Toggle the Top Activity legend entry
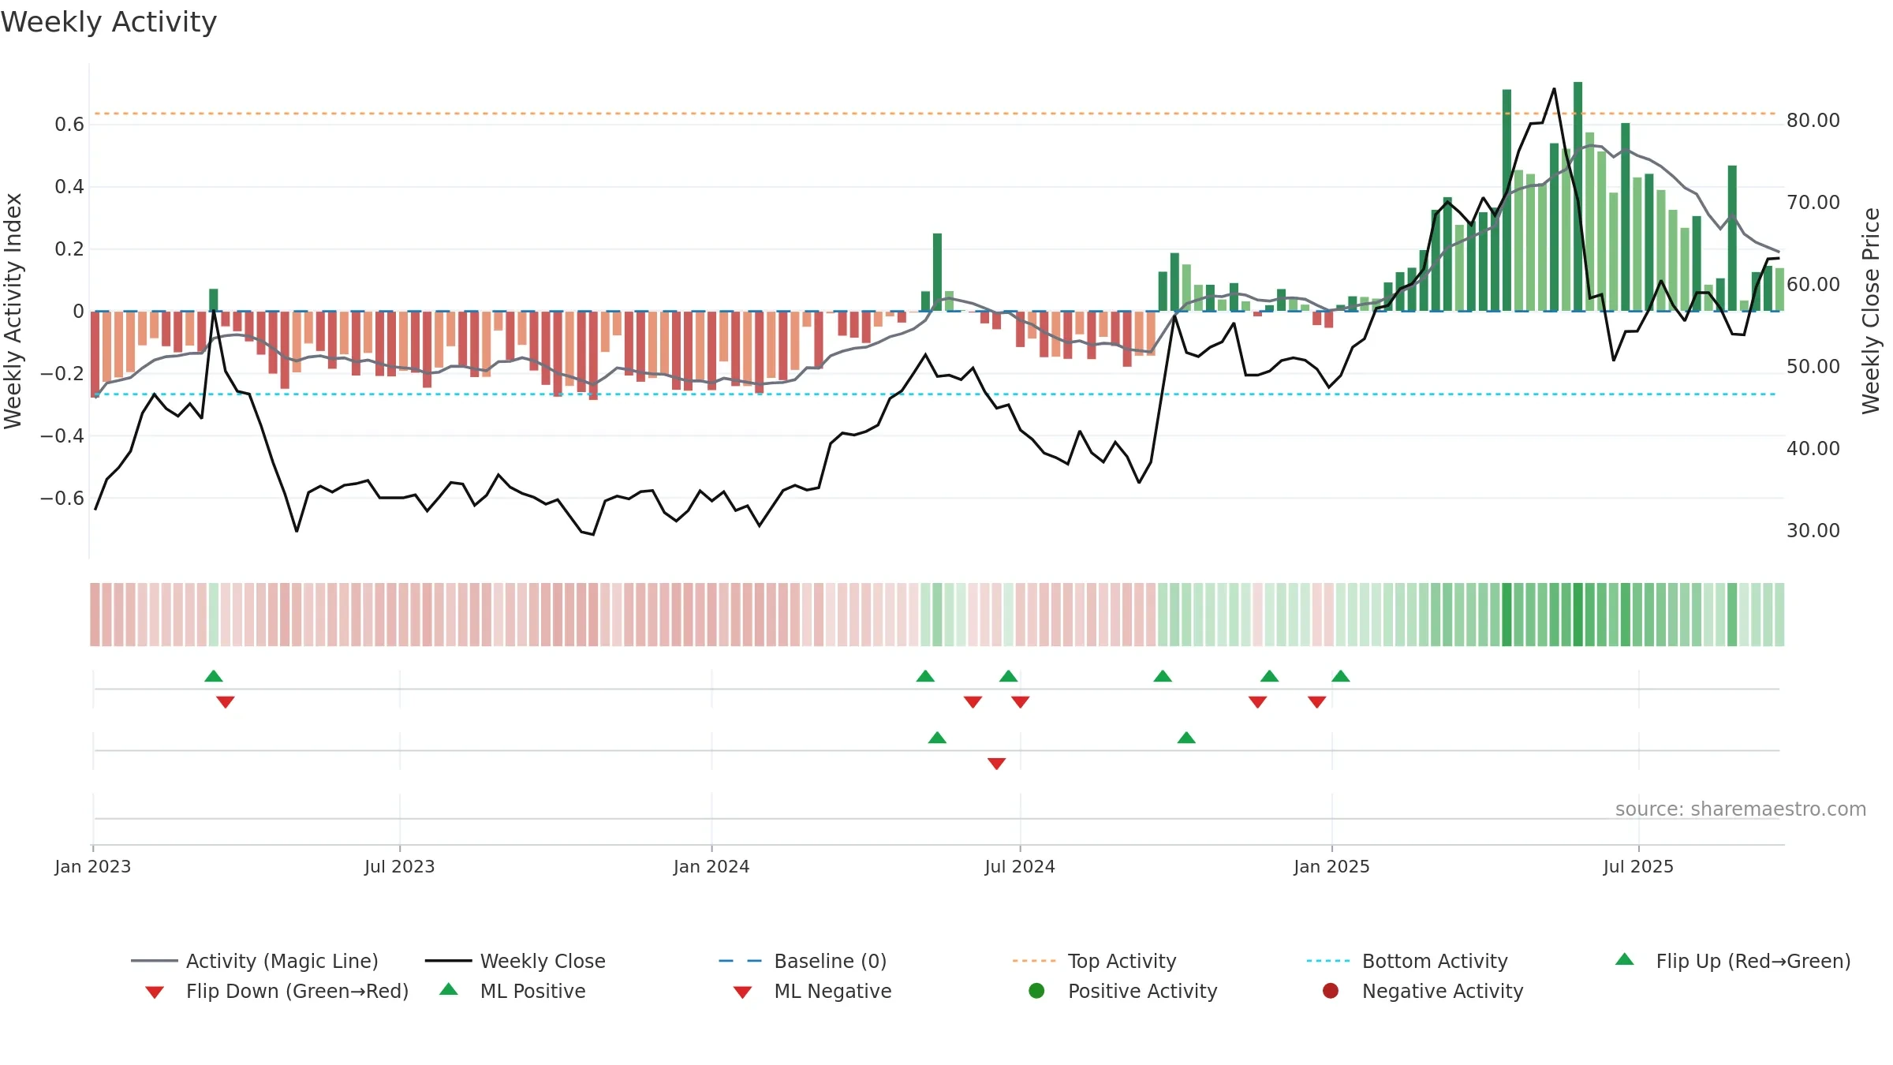This screenshot has width=1893, height=1065. click(1094, 961)
